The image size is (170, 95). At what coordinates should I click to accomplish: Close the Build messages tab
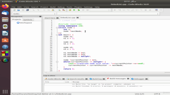[128, 79]
